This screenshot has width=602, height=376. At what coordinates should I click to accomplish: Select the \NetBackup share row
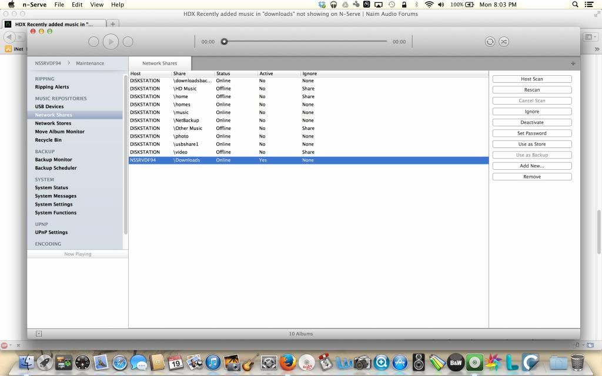pyautogui.click(x=308, y=120)
